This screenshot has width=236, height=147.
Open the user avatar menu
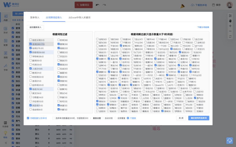click(x=230, y=5)
